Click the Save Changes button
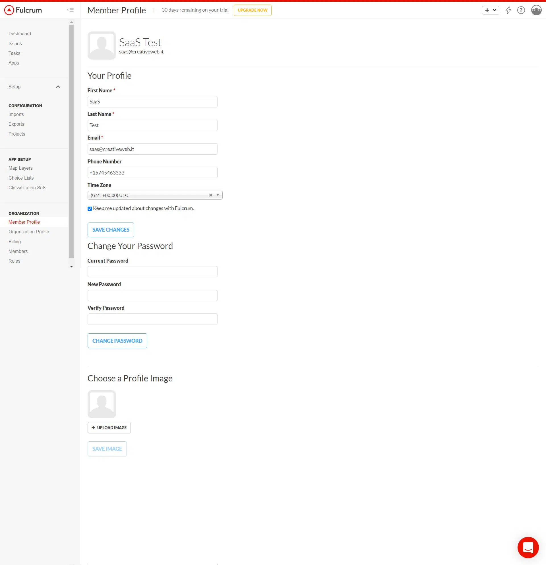This screenshot has width=546, height=565. (x=111, y=230)
